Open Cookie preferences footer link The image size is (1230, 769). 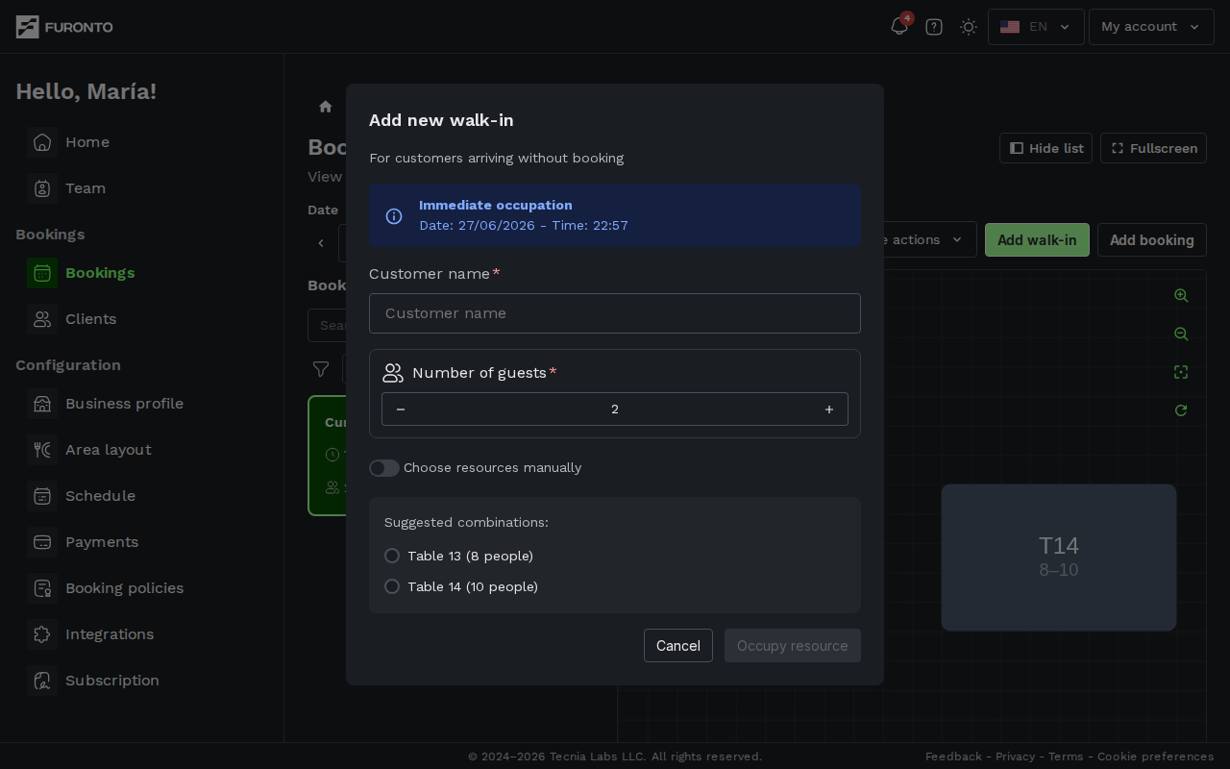[1155, 757]
